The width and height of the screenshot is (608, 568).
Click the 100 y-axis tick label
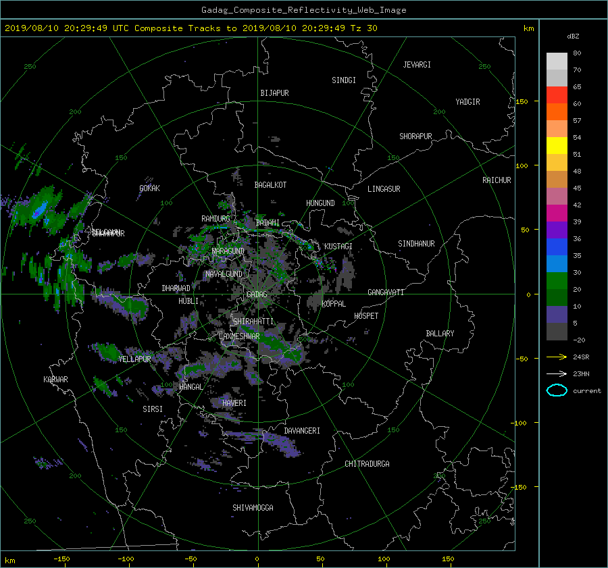(x=522, y=165)
